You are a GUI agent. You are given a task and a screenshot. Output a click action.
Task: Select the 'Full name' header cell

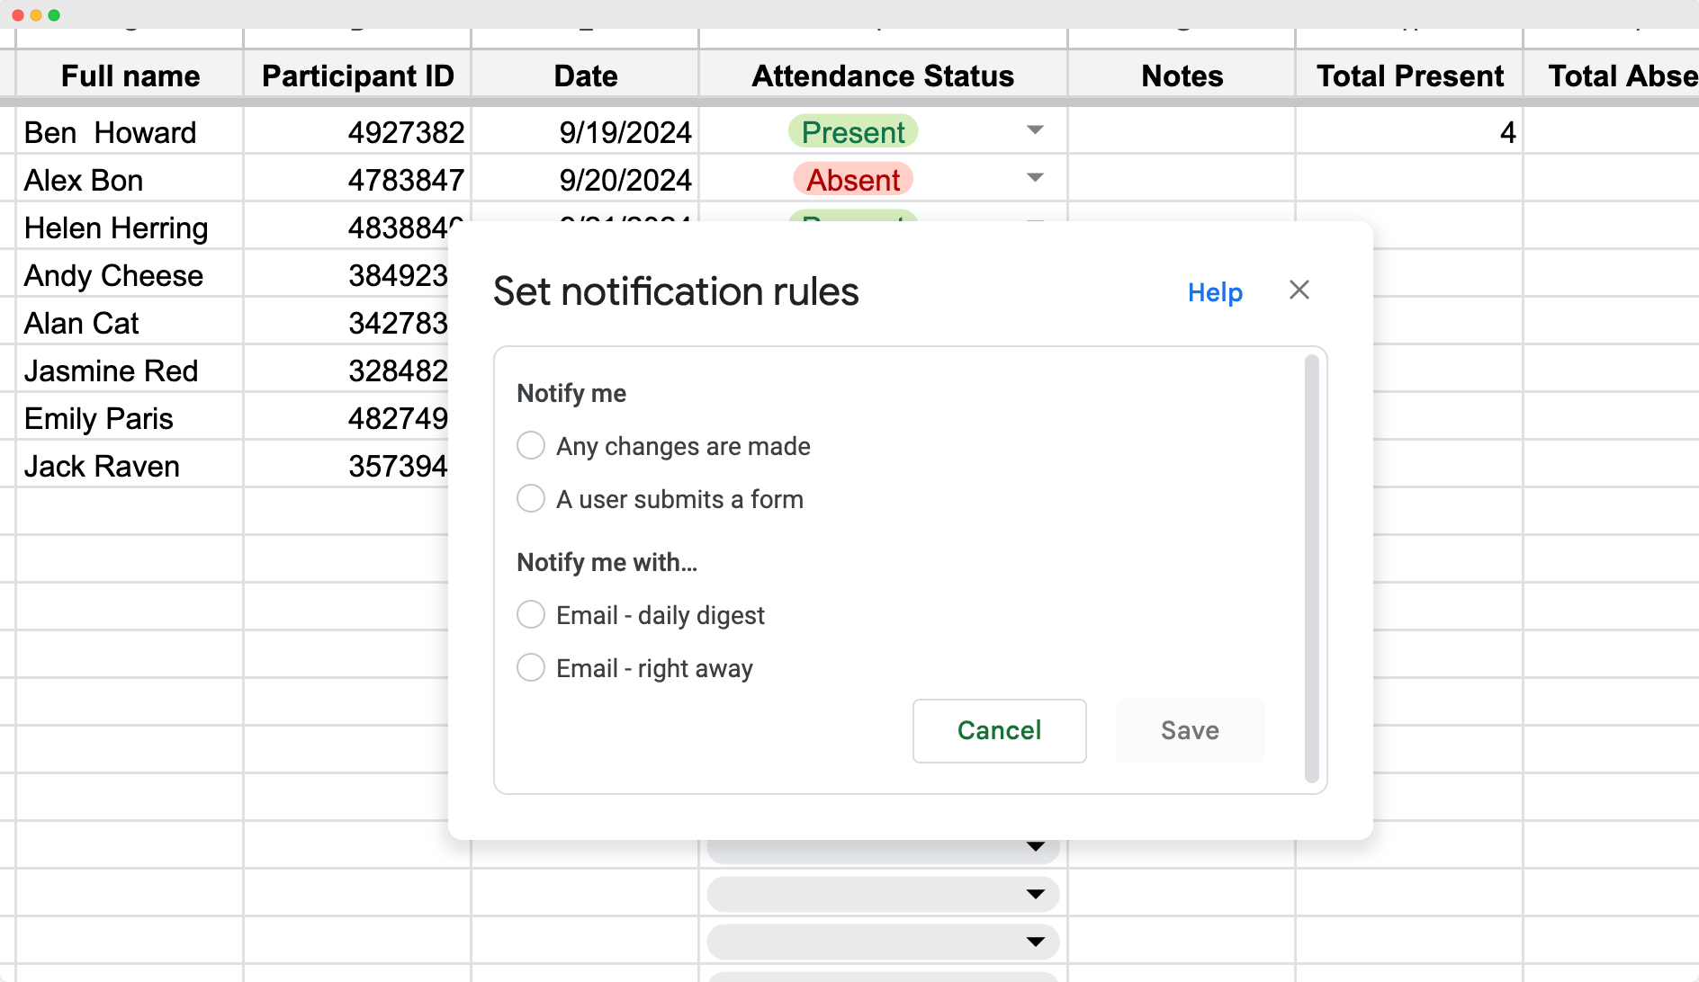130,76
